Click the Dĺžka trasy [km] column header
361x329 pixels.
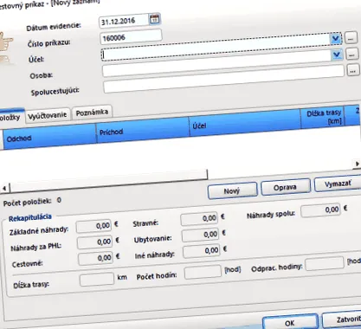coord(323,116)
